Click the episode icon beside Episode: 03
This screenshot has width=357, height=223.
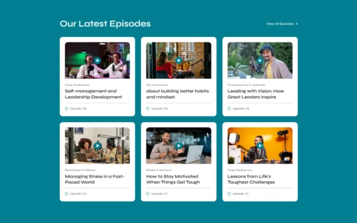pos(66,194)
